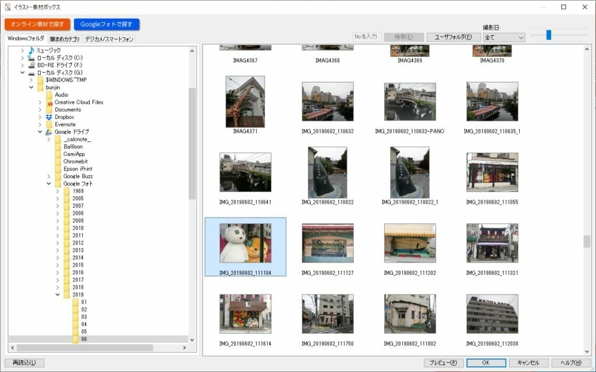Click the ユーザフォルダ(F) button
Viewport: 596px width, 372px height.
point(453,37)
